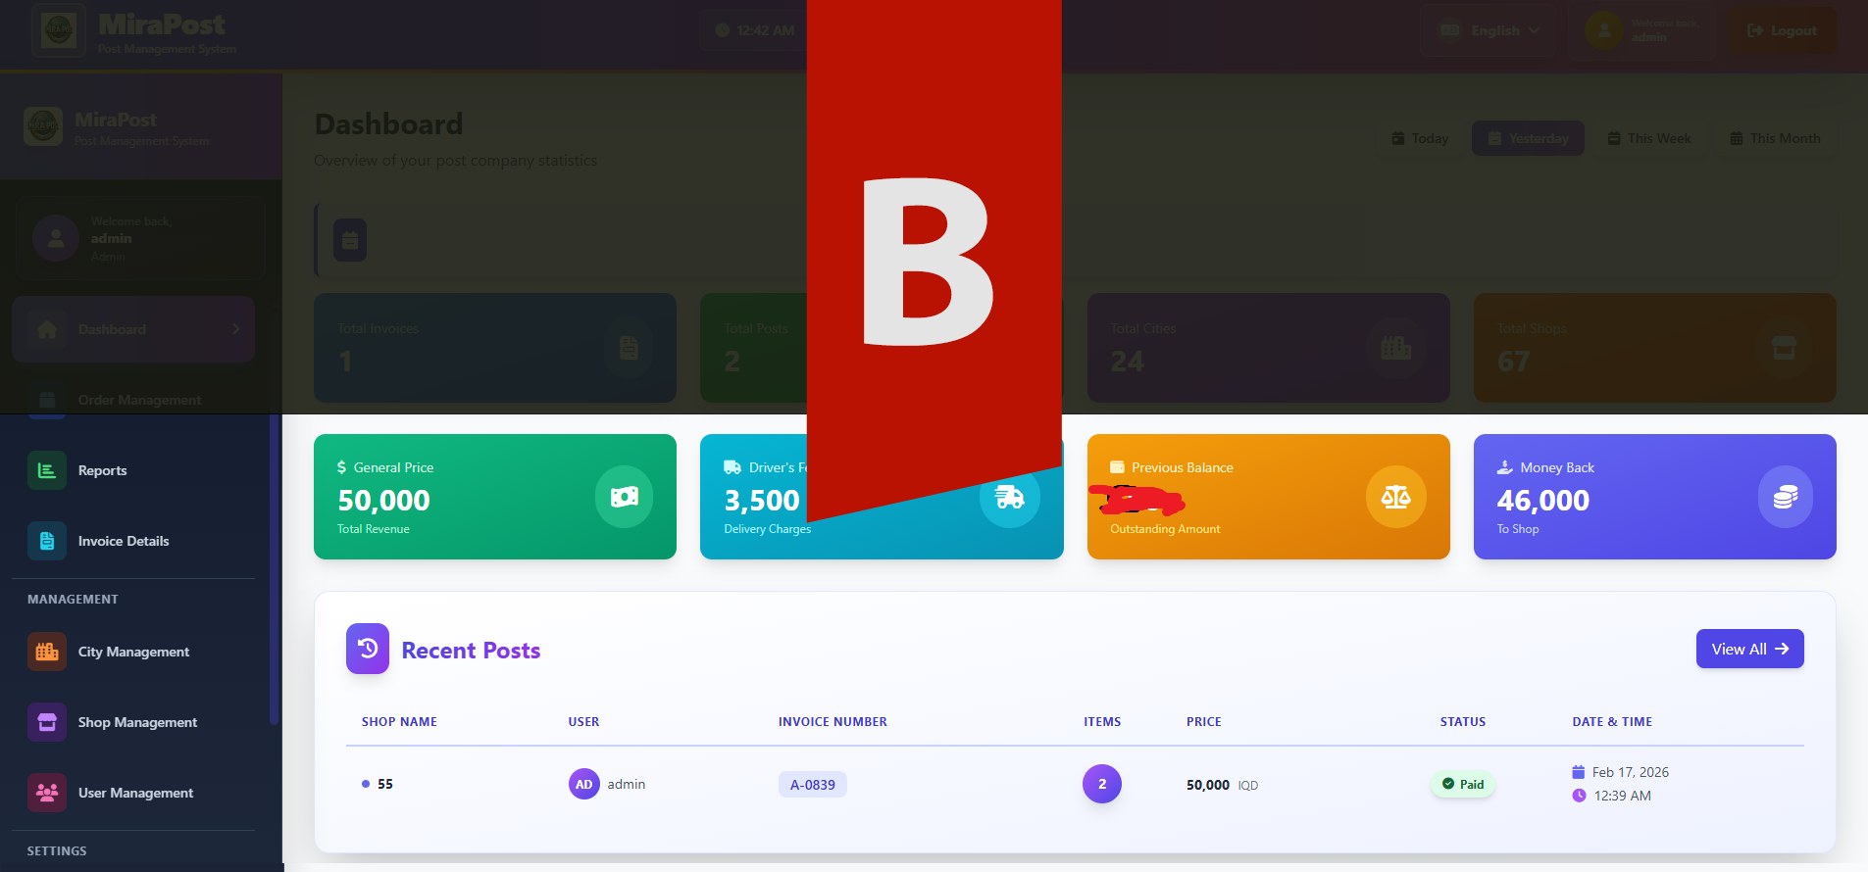
Task: Open the English language dropdown
Action: click(1489, 30)
